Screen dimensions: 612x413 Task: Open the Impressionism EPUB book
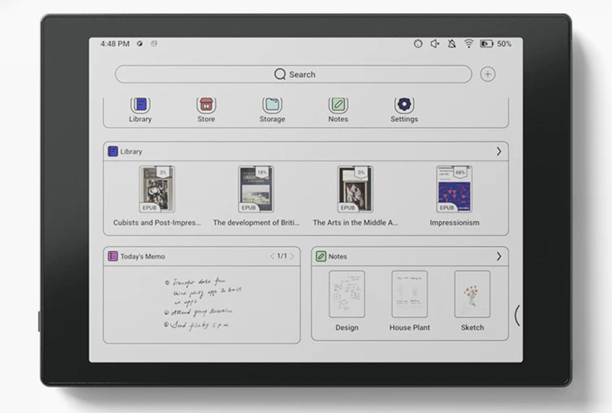454,190
